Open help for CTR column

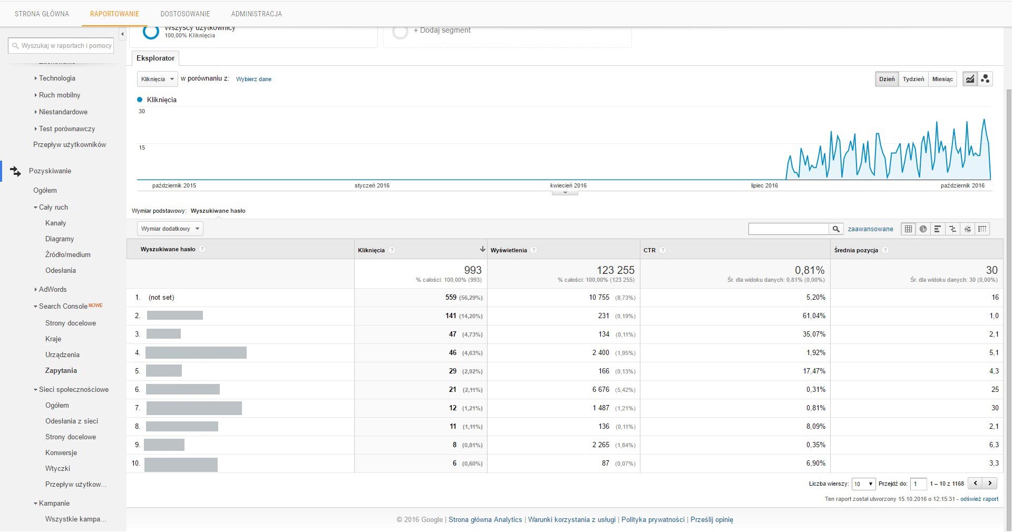pyautogui.click(x=663, y=250)
